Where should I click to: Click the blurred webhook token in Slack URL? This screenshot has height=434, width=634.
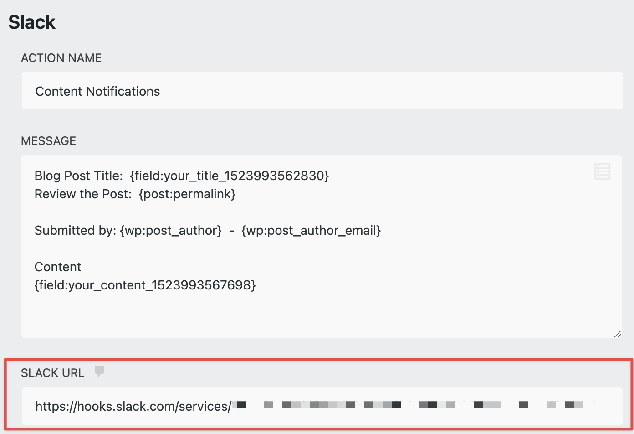pyautogui.click(x=410, y=404)
